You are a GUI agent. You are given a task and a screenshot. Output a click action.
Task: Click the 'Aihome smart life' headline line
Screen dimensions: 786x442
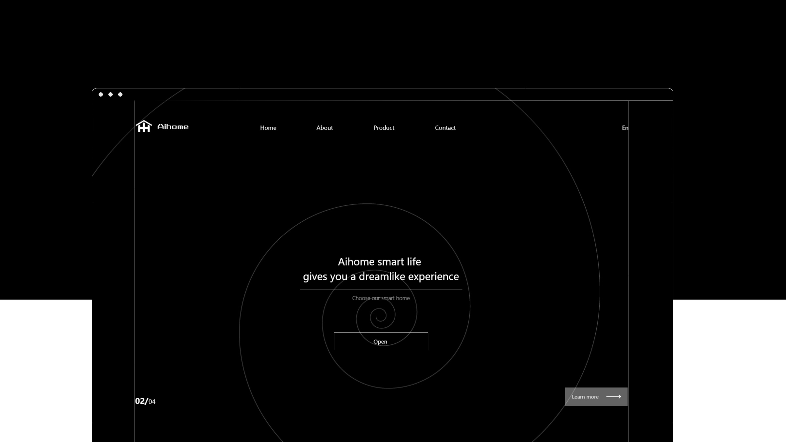tap(379, 262)
